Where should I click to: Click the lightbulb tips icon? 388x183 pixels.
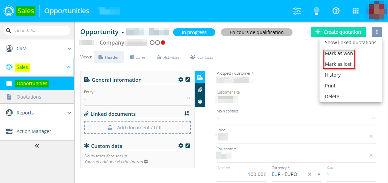(x=316, y=11)
